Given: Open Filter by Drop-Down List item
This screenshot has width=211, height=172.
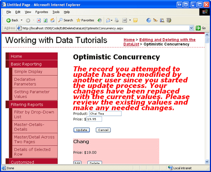Looking at the screenshot, I should (35, 114).
